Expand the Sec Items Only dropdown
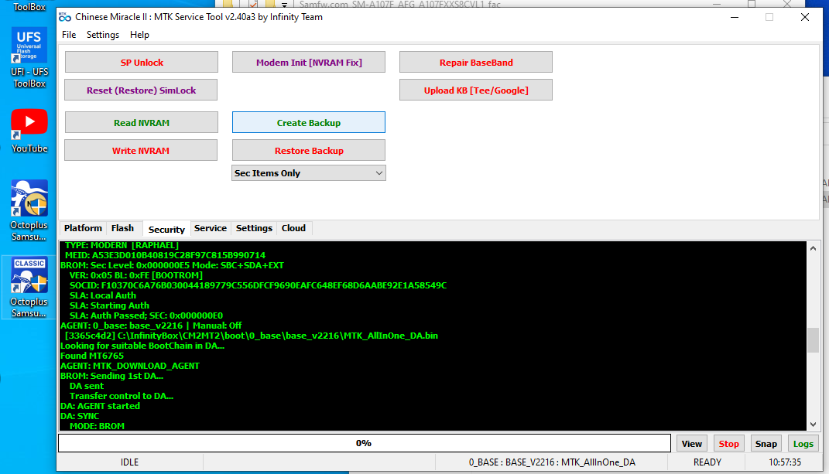The width and height of the screenshot is (829, 474). click(x=309, y=173)
